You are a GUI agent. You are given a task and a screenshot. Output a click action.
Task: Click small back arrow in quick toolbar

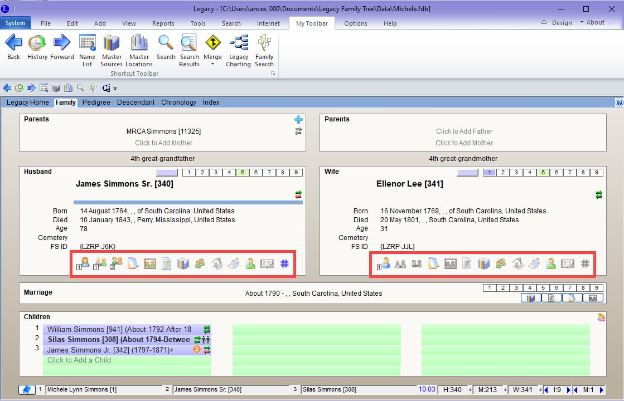point(7,88)
